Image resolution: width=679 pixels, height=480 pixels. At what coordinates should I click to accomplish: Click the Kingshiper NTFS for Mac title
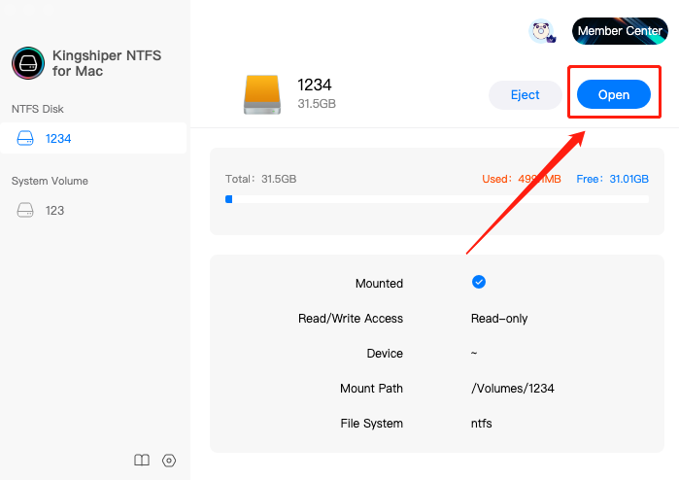(107, 63)
